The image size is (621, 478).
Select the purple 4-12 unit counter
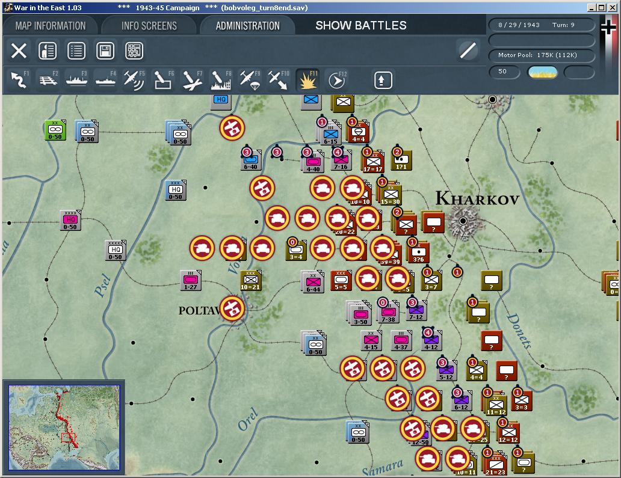click(431, 341)
